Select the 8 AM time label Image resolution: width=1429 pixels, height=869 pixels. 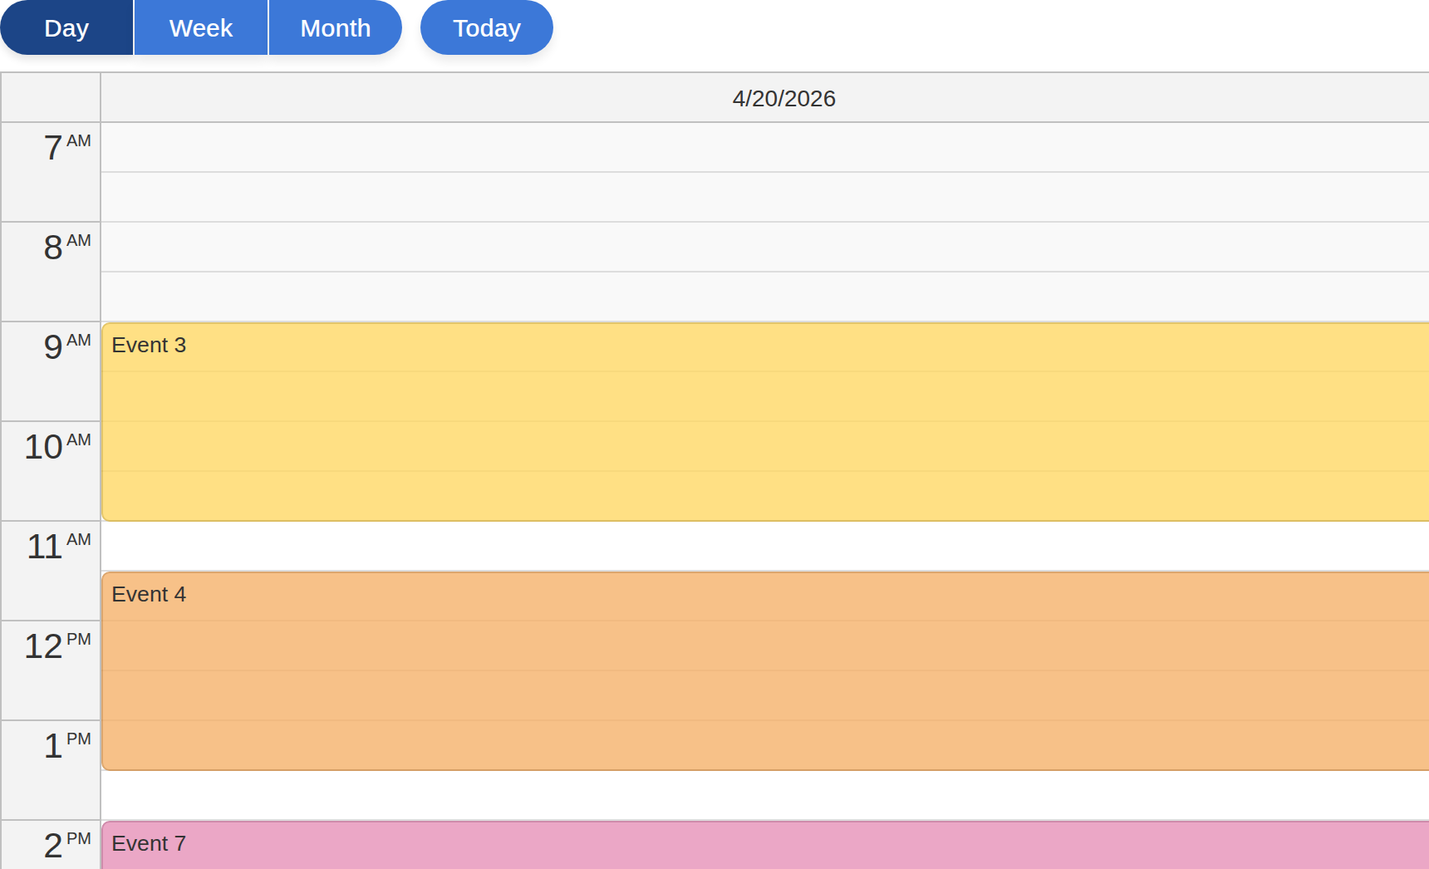51,272
